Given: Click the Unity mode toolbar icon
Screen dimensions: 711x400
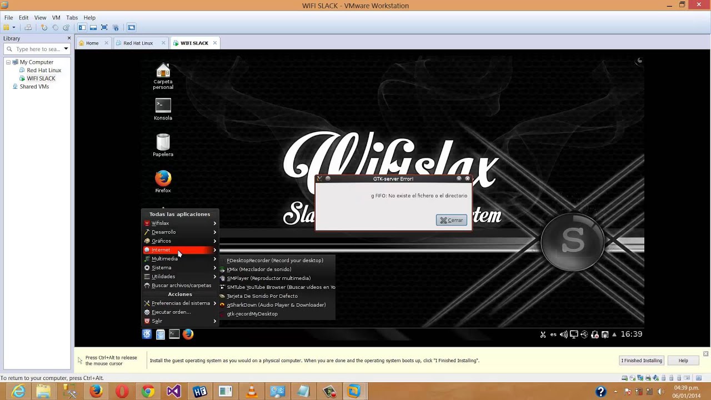Looking at the screenshot, I should pyautogui.click(x=116, y=27).
